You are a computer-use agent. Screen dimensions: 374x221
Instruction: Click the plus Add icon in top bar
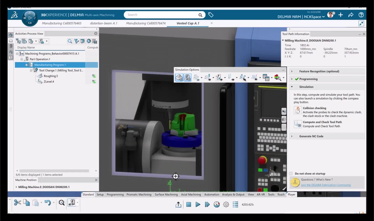tap(340, 15)
